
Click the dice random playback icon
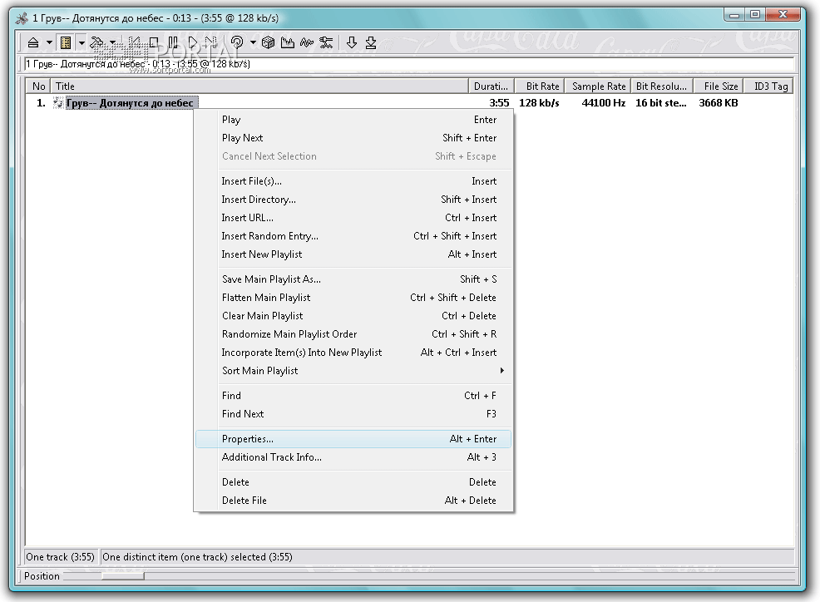tap(269, 42)
